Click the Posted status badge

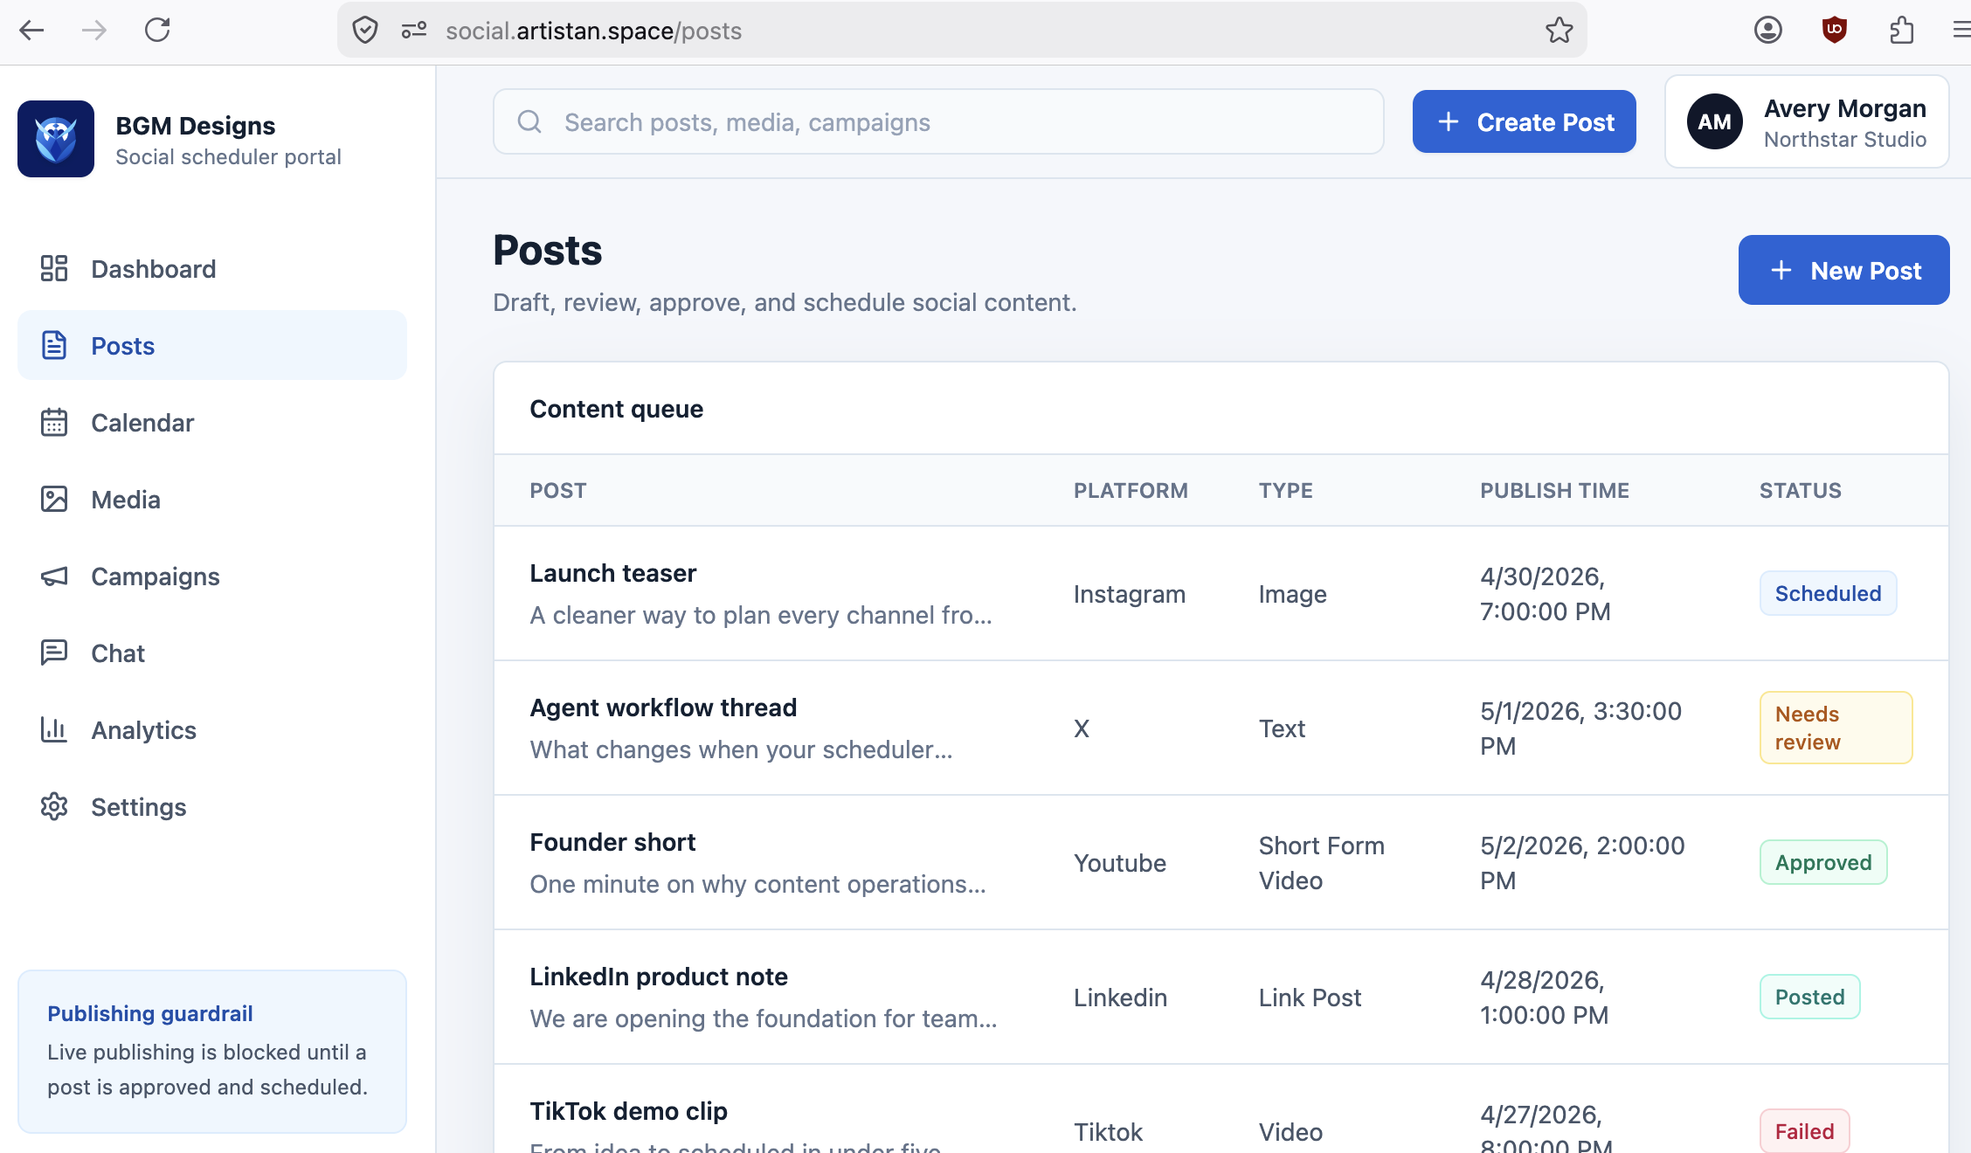tap(1809, 997)
